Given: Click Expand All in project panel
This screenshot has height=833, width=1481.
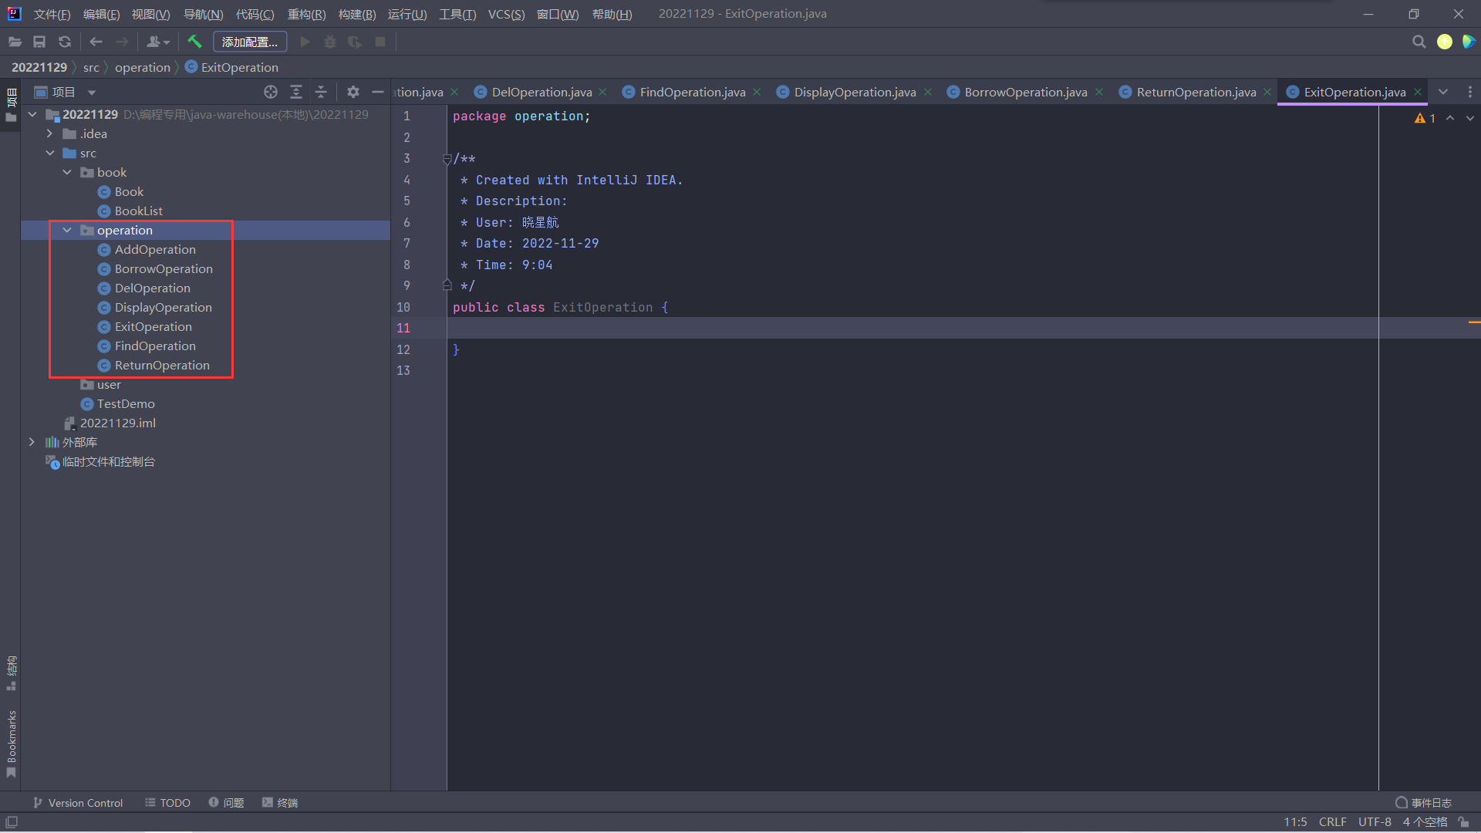Looking at the screenshot, I should (295, 92).
